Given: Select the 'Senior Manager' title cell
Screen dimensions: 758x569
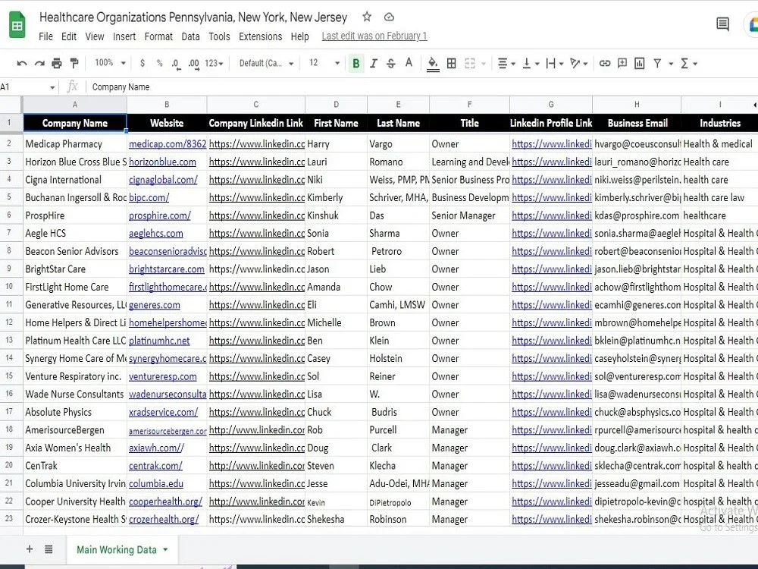Looking at the screenshot, I should tap(469, 215).
